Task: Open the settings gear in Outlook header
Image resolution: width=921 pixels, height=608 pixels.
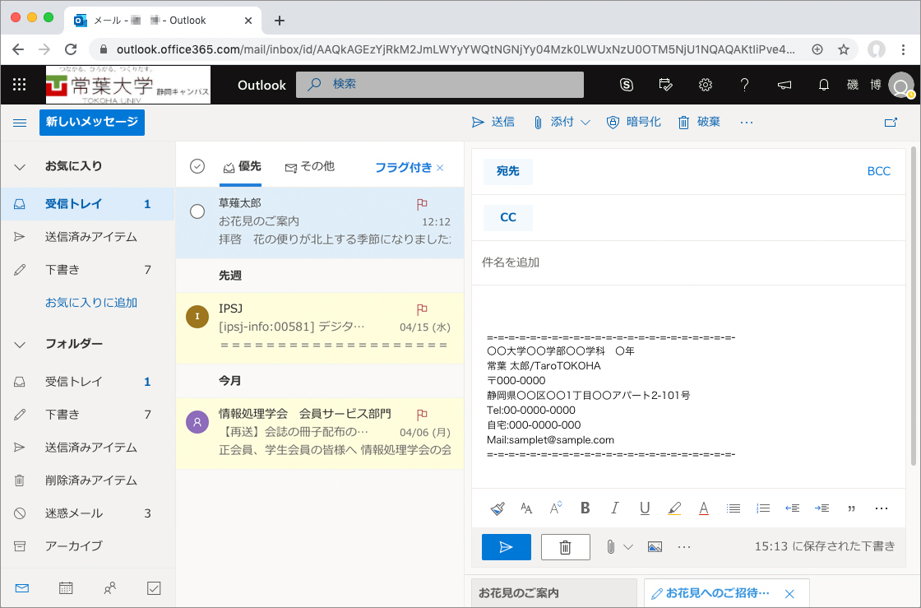Action: coord(705,85)
